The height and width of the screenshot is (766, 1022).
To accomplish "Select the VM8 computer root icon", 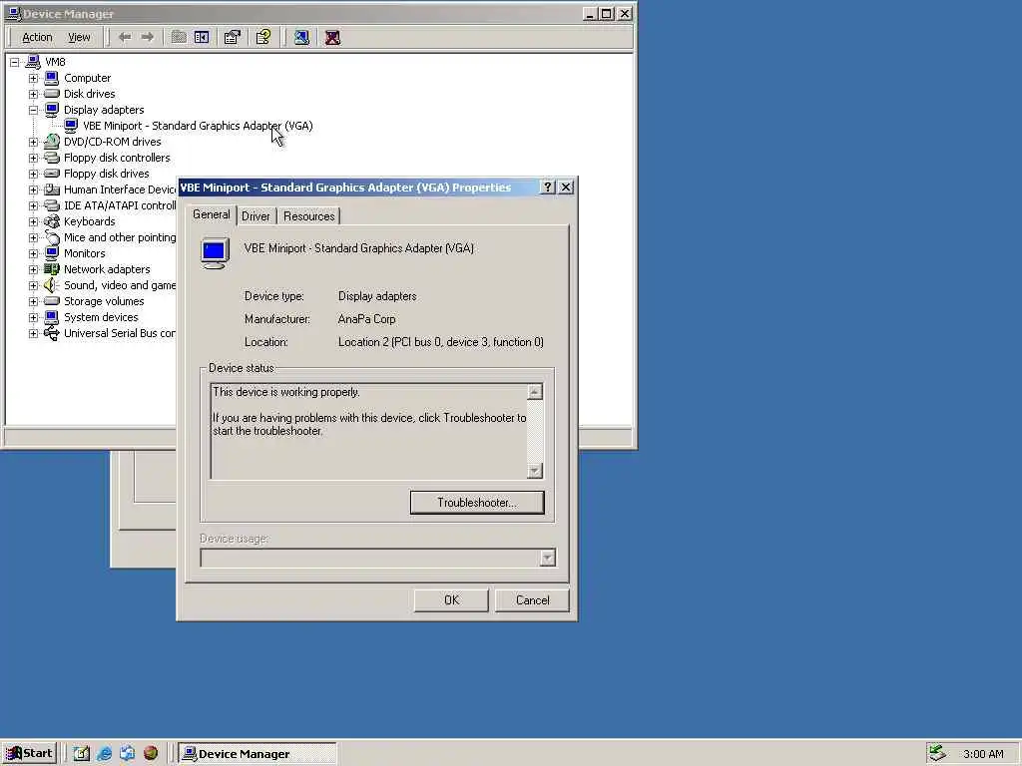I will (x=33, y=62).
